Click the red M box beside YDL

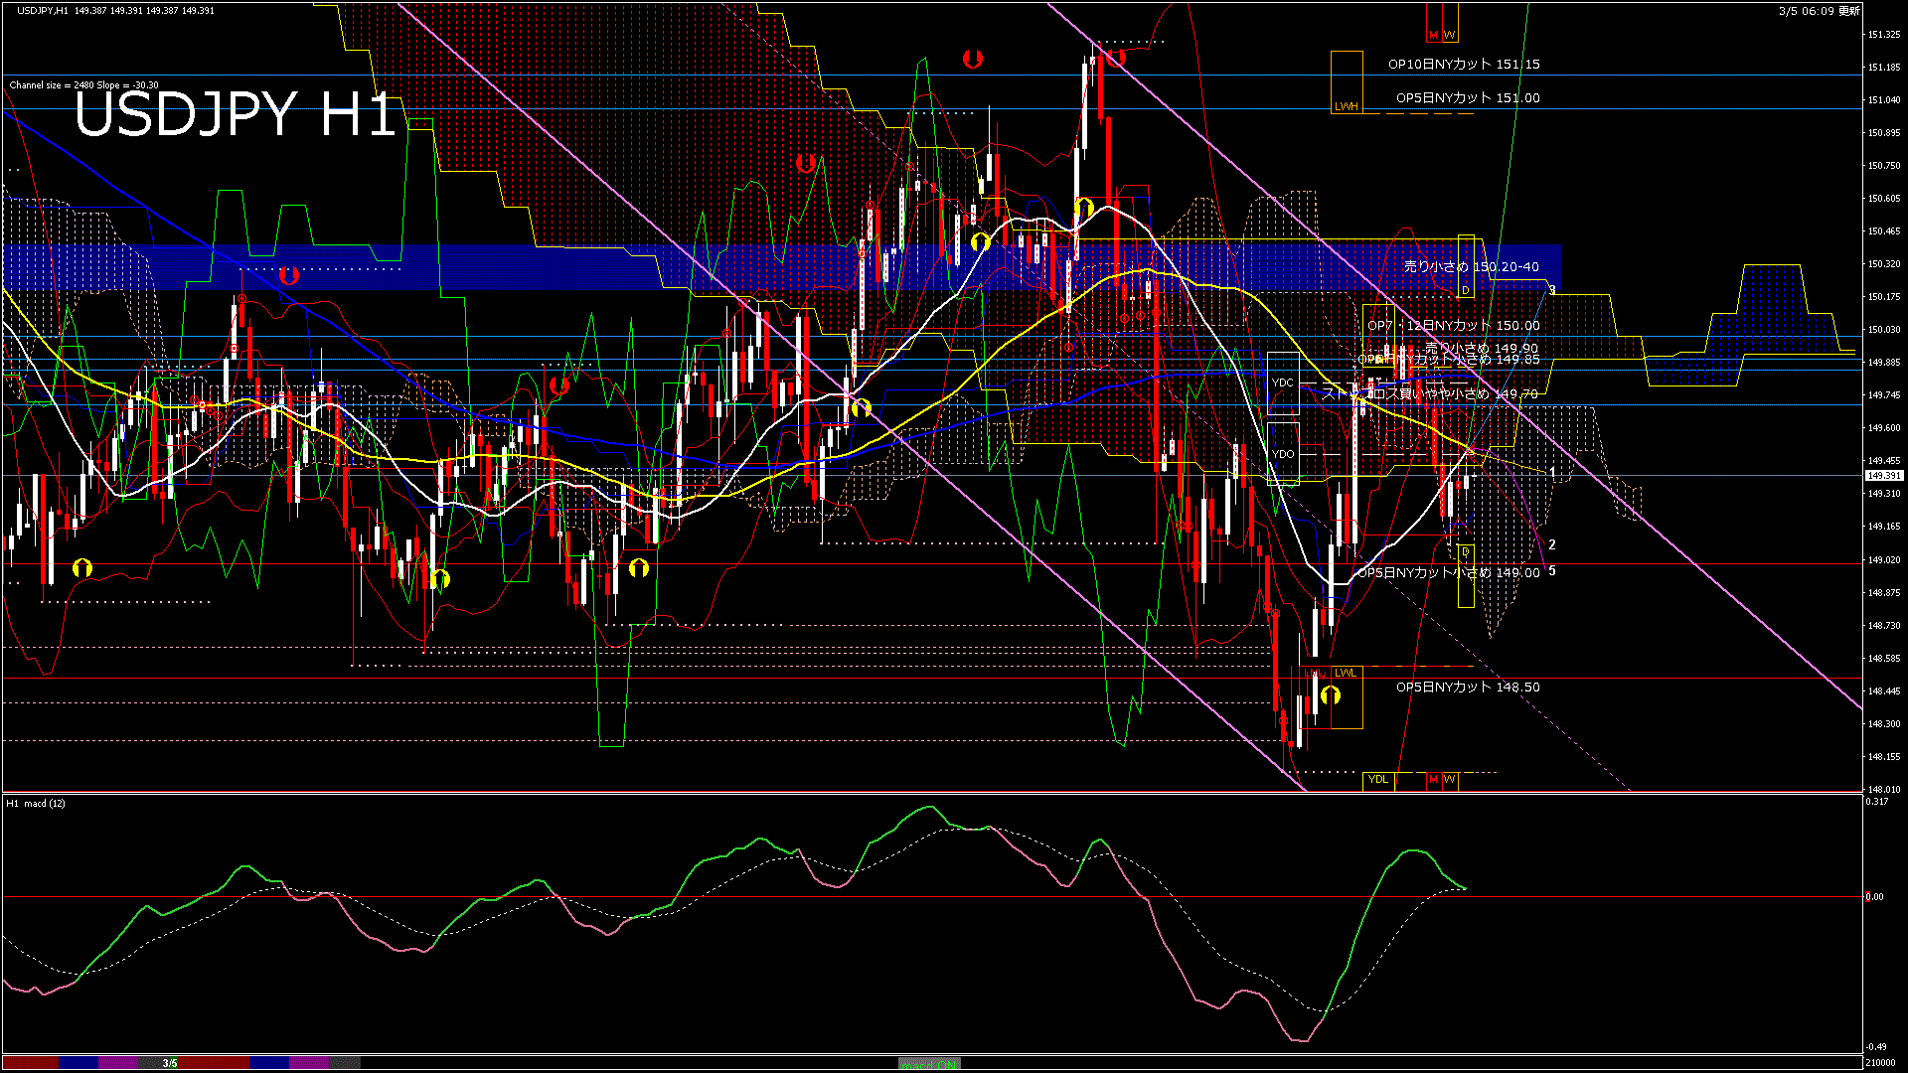[1433, 780]
